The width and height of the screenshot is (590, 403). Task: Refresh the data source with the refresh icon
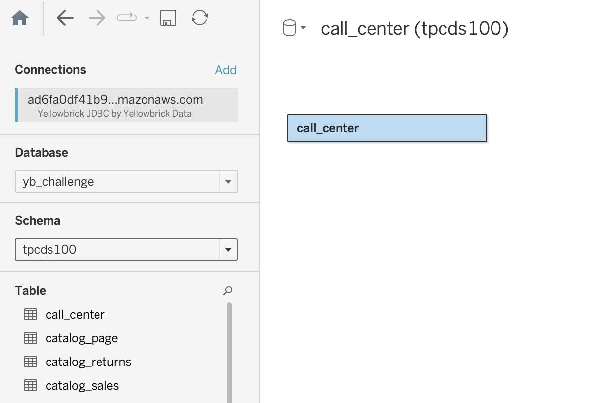199,17
